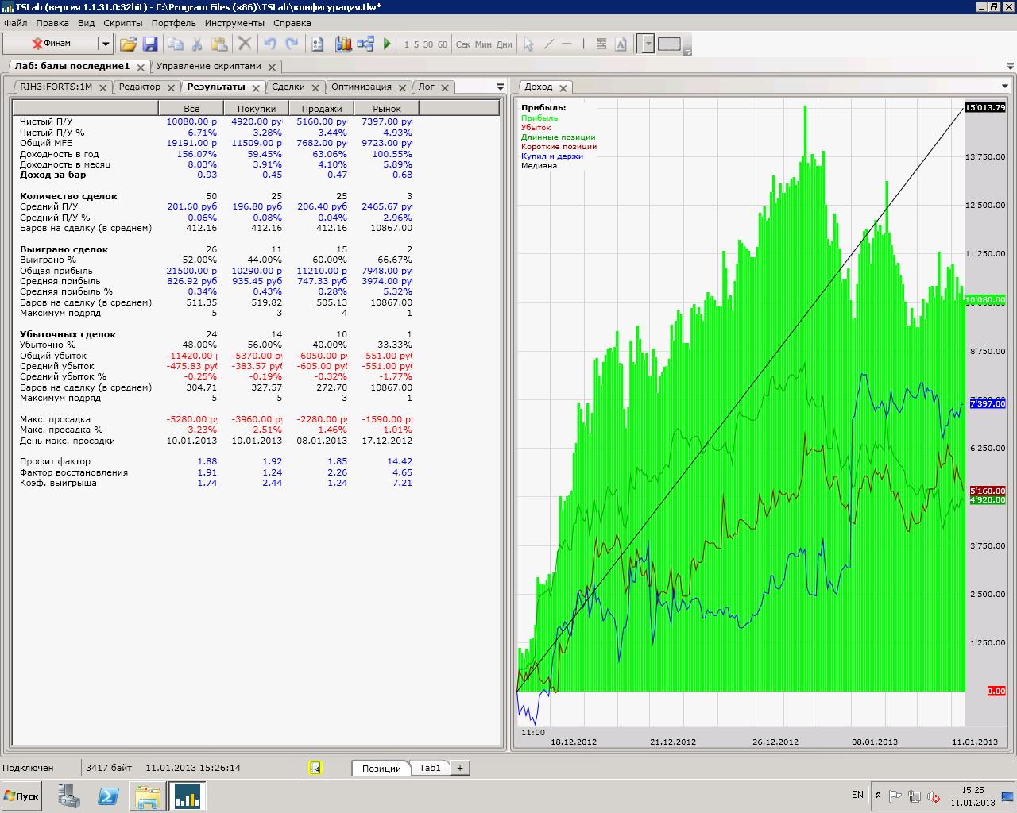1017x813 pixels.
Task: Switch timeframe unit to Дни
Action: click(504, 44)
